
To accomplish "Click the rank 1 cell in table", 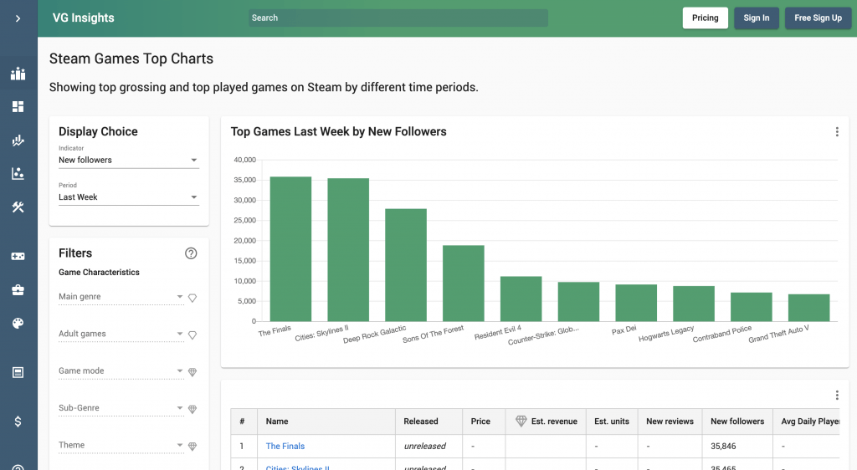I will pos(244,446).
